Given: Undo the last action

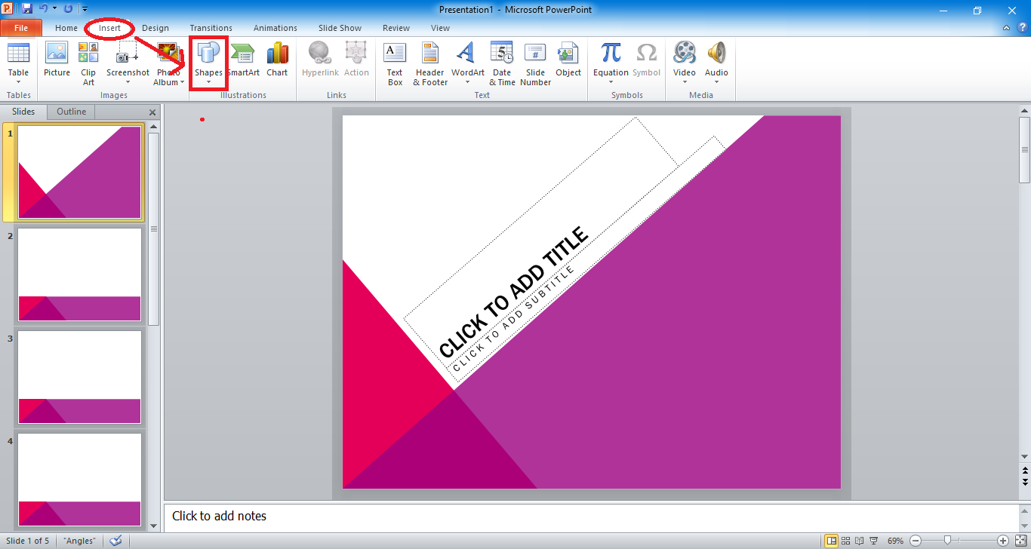Looking at the screenshot, I should (x=45, y=7).
